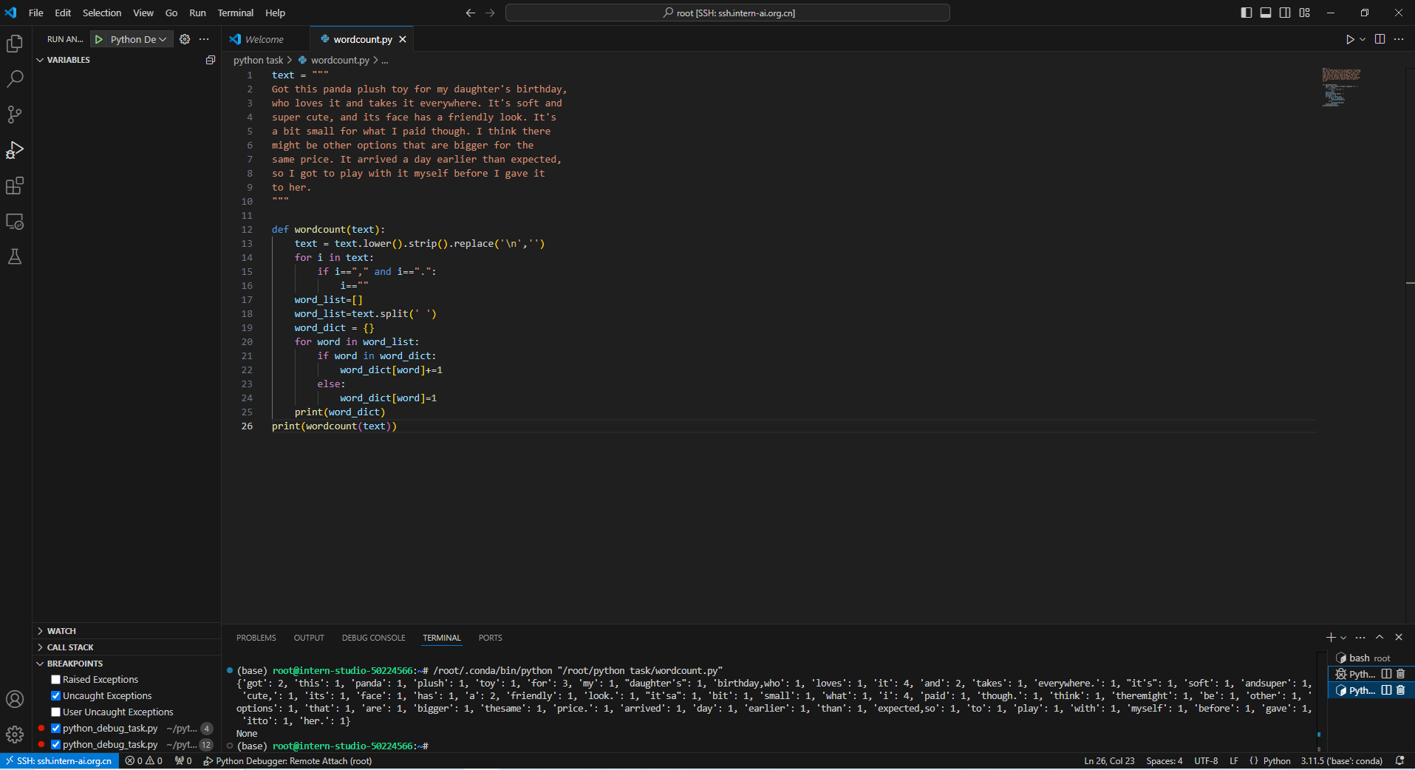Switch to the DEBUG CONSOLE tab

pyautogui.click(x=373, y=638)
